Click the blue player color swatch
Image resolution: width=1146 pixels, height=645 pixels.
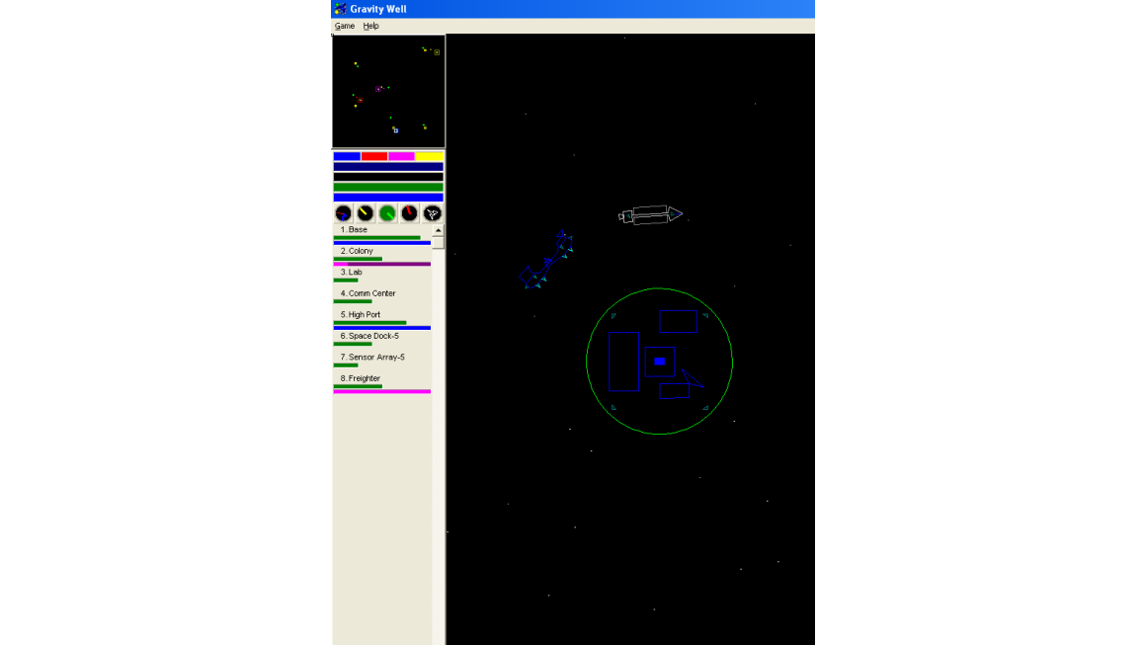(x=347, y=156)
